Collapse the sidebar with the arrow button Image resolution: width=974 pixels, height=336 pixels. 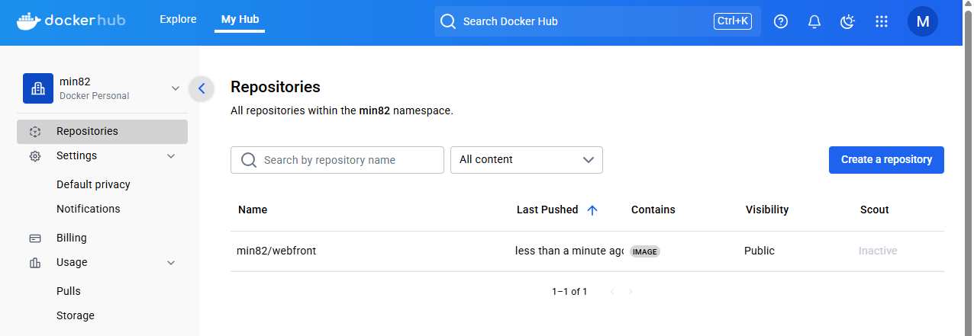(x=202, y=88)
